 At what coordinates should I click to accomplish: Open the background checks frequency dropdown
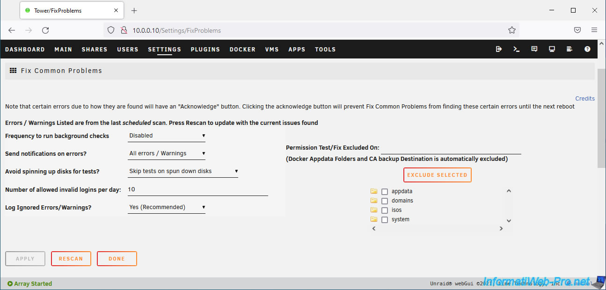pyautogui.click(x=167, y=136)
